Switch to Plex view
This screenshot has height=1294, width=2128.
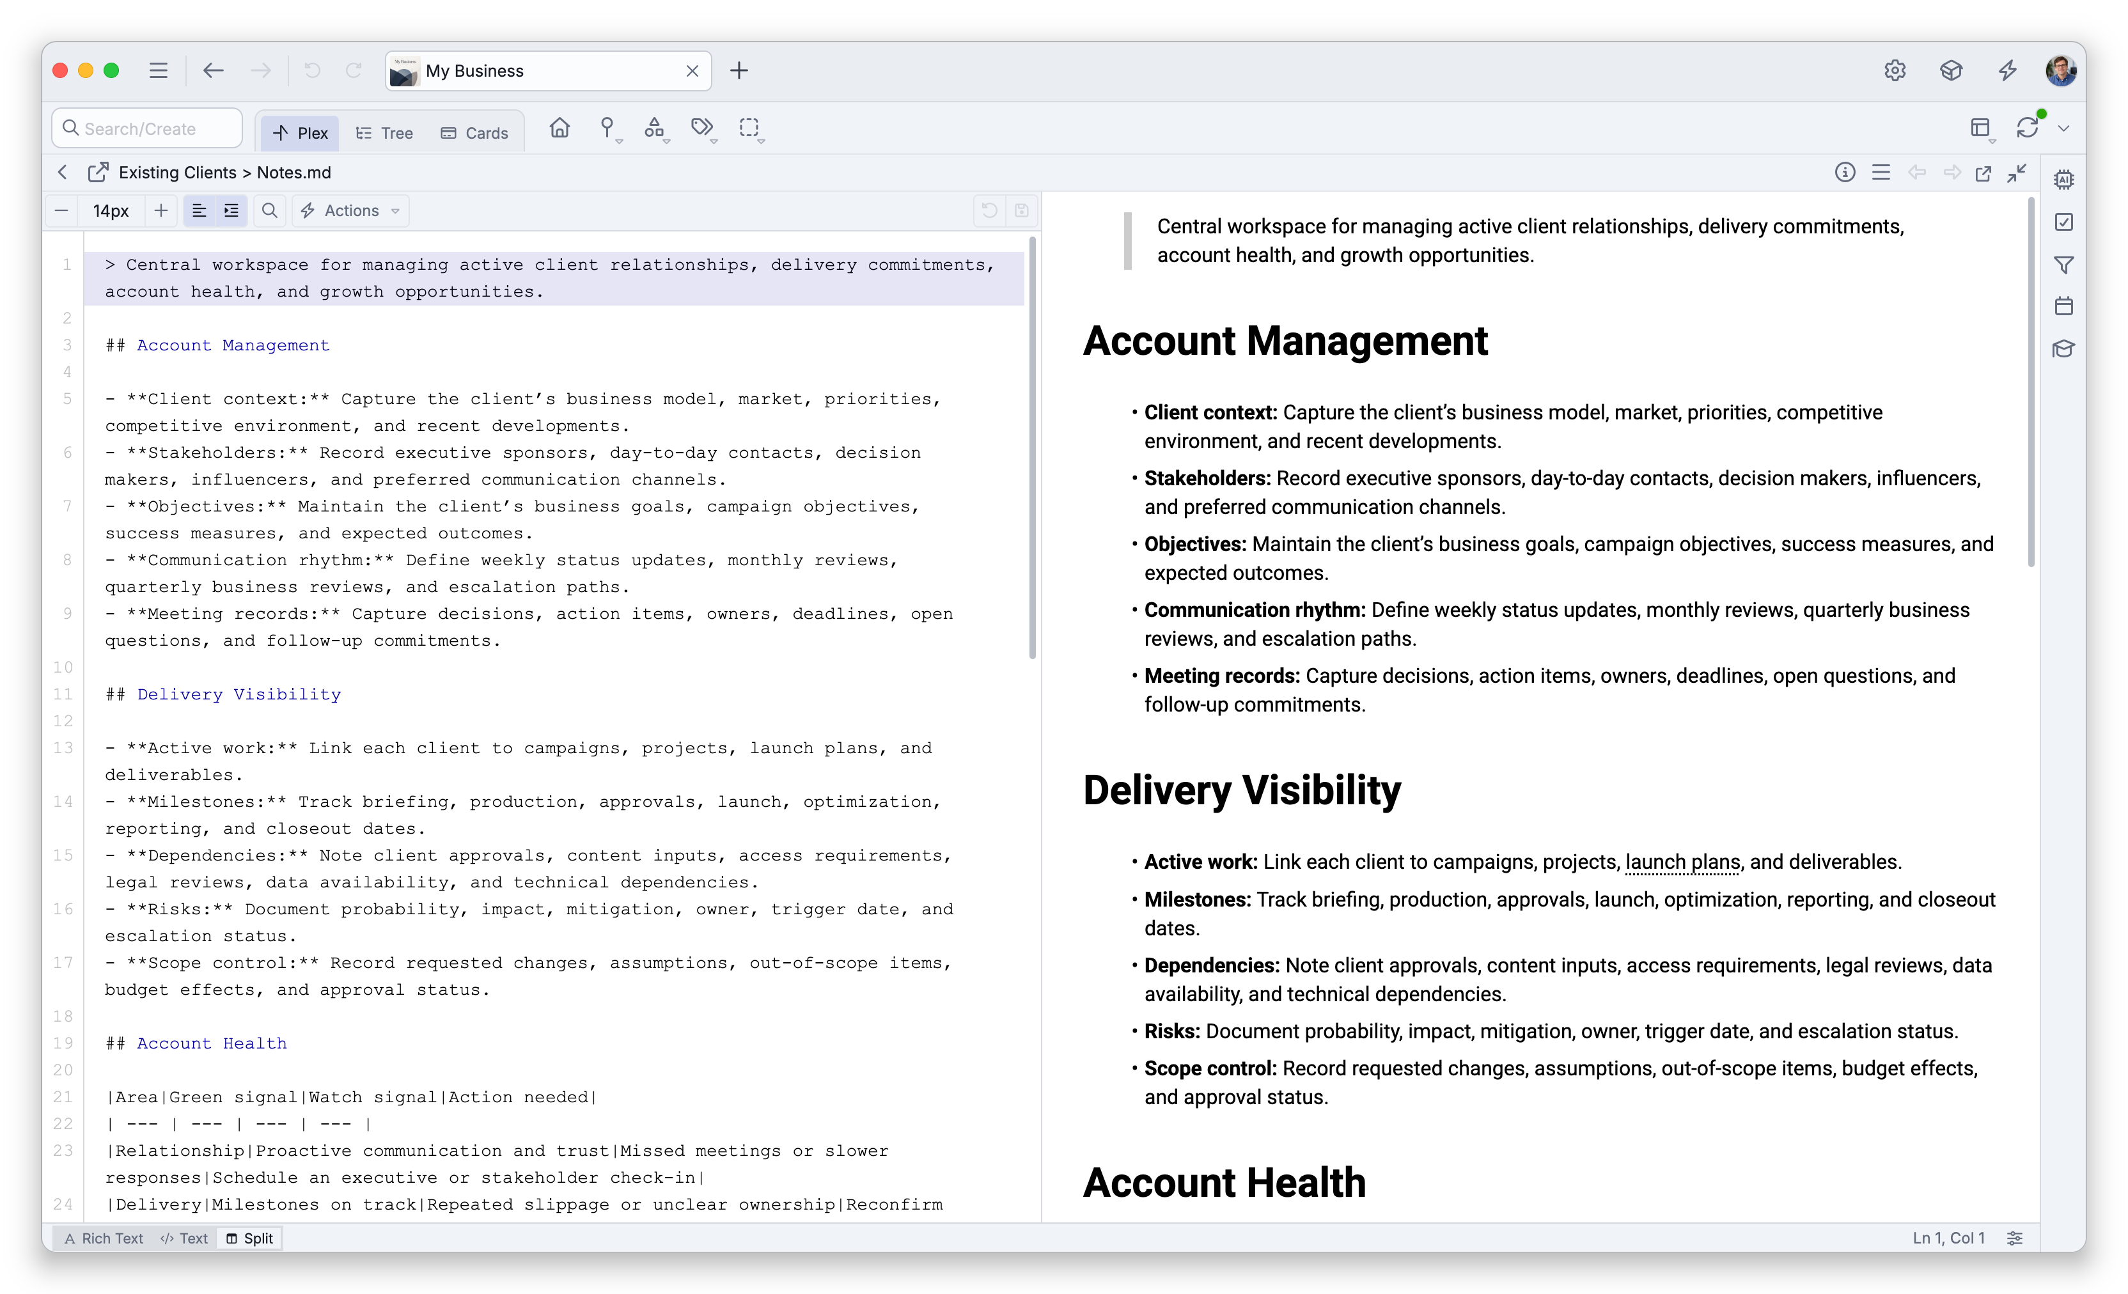(x=300, y=133)
